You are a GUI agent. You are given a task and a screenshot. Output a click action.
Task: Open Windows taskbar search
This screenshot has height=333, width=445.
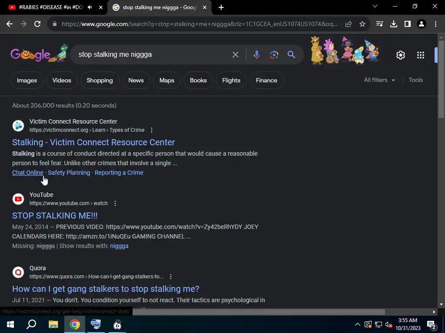(31, 324)
